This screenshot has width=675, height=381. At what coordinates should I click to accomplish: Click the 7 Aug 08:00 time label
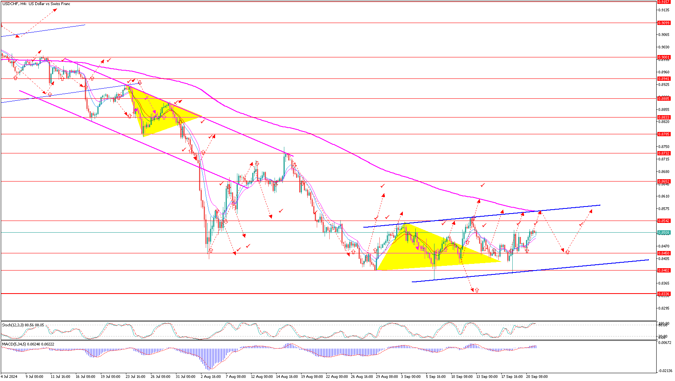click(x=236, y=377)
